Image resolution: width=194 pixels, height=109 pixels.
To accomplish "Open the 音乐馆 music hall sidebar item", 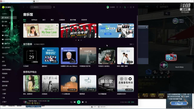I will (8, 18).
